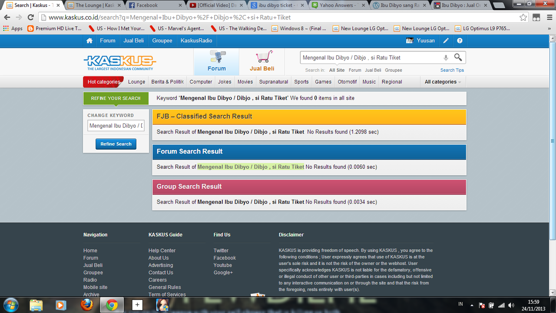
Task: Open the Help Center footer link
Action: (x=162, y=250)
